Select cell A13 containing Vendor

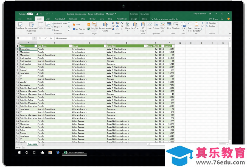pos(28,82)
